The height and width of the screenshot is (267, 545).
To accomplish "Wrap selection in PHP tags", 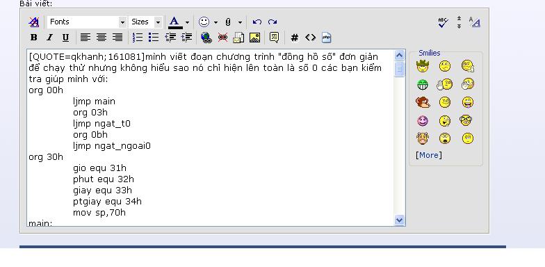I will [x=327, y=38].
